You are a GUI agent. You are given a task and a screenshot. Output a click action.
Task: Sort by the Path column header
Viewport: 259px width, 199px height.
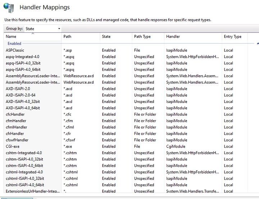click(67, 37)
